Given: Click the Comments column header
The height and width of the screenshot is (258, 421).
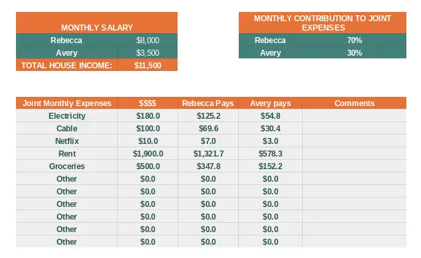Looking at the screenshot, I should [x=354, y=103].
